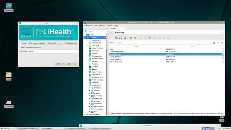Toggle the favorite star for Prescriptions
The height and width of the screenshot is (130, 231).
point(105,43)
